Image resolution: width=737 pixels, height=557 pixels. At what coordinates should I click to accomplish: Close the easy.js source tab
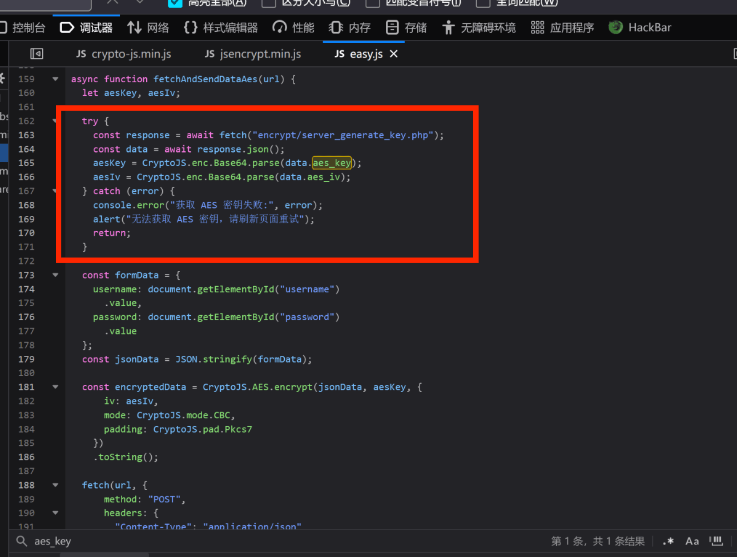point(394,54)
